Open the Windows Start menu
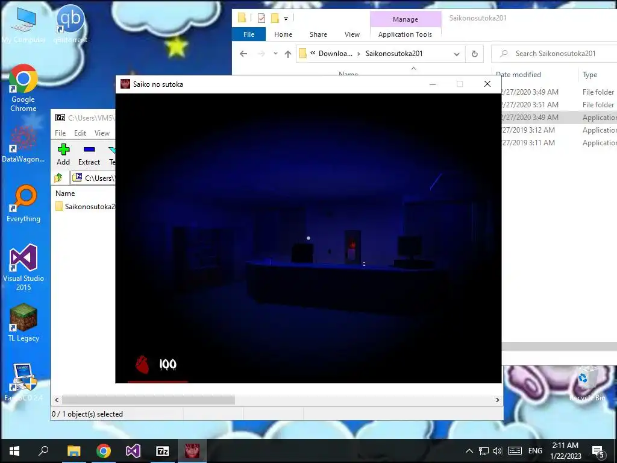Viewport: 617px width, 463px height. click(14, 451)
